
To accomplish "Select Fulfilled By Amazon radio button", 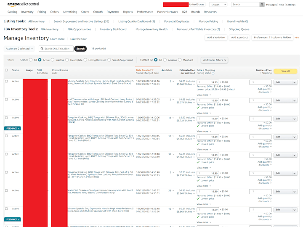I will 165,60.
